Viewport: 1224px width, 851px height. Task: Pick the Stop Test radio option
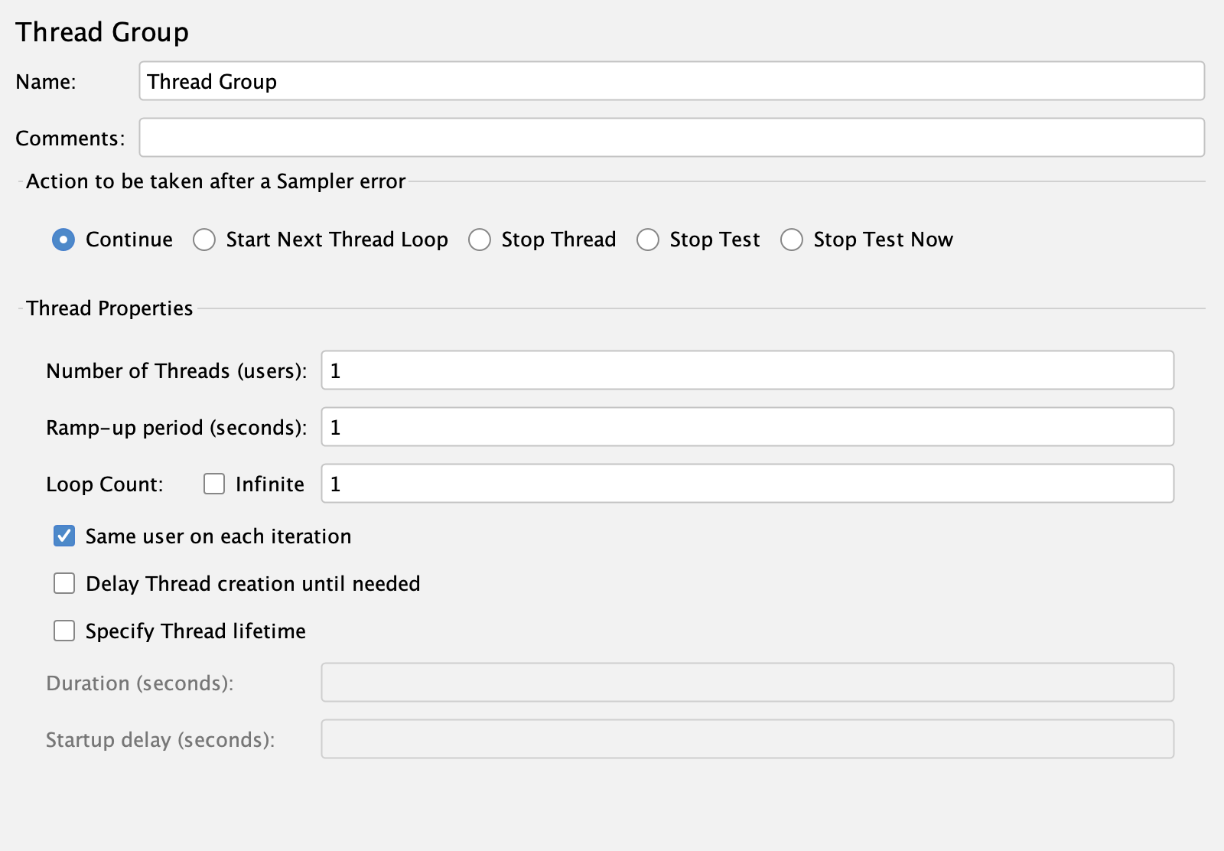[648, 240]
